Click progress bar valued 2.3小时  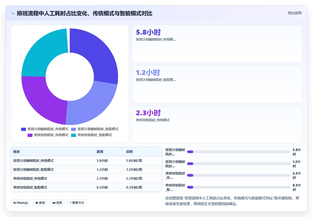coord(239,175)
